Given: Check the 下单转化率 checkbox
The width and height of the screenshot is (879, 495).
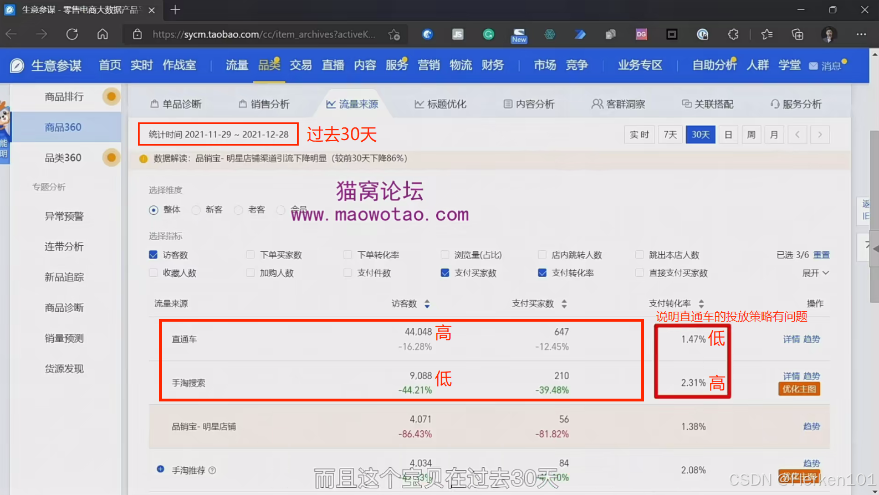Looking at the screenshot, I should [348, 255].
